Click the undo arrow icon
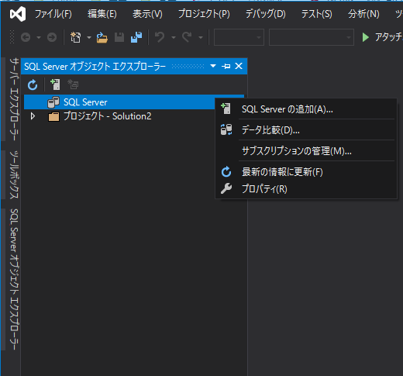Viewport: 403px width, 376px height. tap(160, 37)
